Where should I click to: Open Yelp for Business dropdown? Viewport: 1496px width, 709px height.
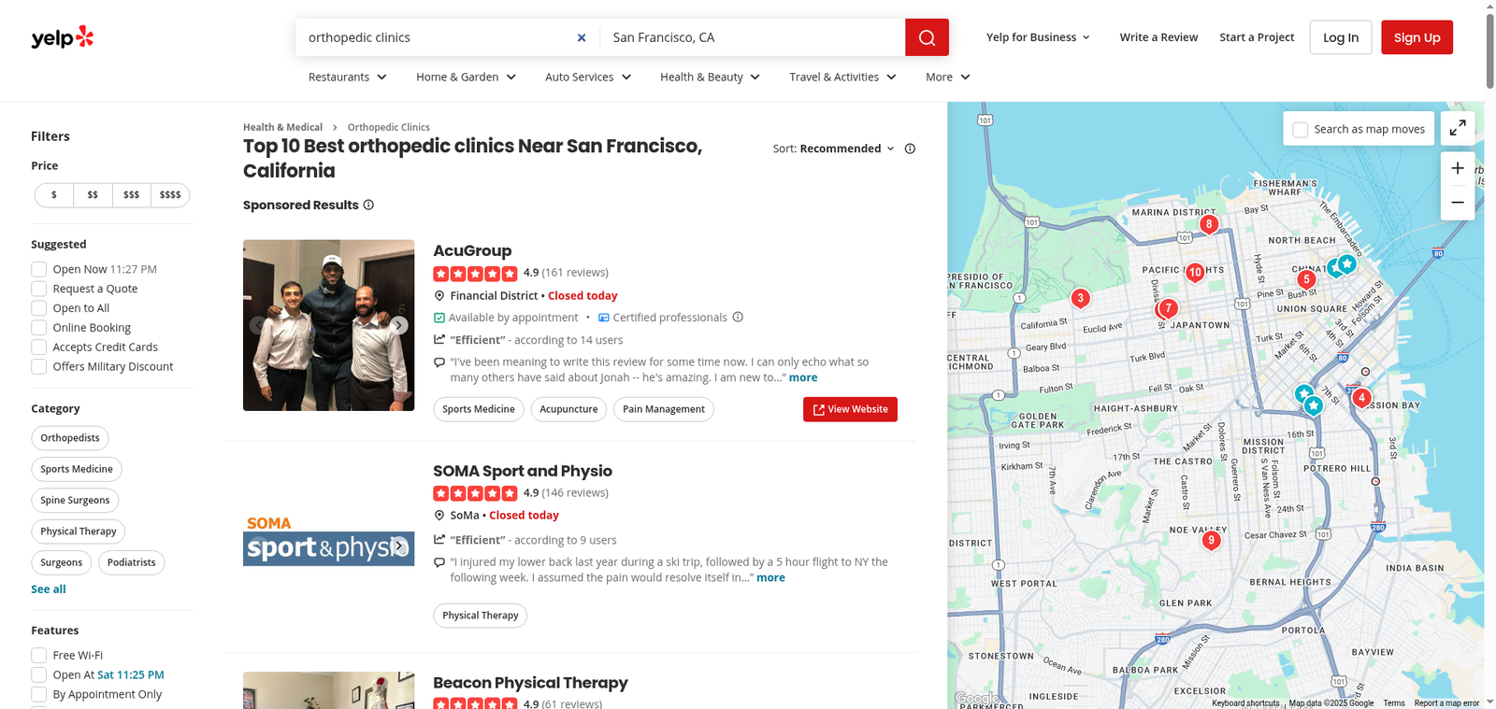click(x=1038, y=37)
